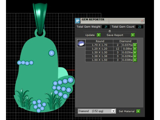
Task: Select the round gem thumbnail icon
Action: coord(81,43)
